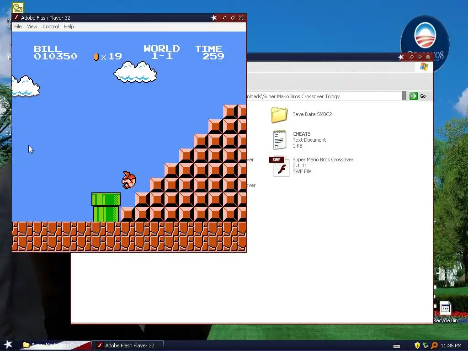The width and height of the screenshot is (468, 351).
Task: Close the Adobe Flash Player window
Action: click(x=241, y=18)
